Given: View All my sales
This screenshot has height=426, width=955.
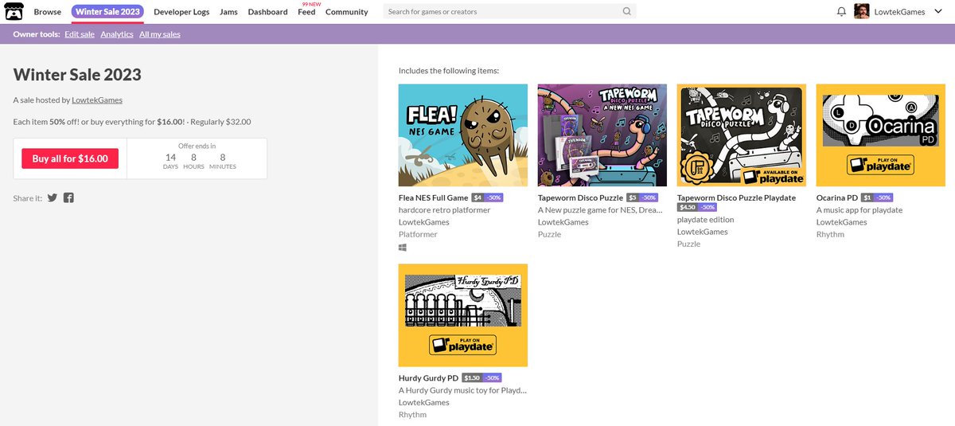Looking at the screenshot, I should point(160,34).
